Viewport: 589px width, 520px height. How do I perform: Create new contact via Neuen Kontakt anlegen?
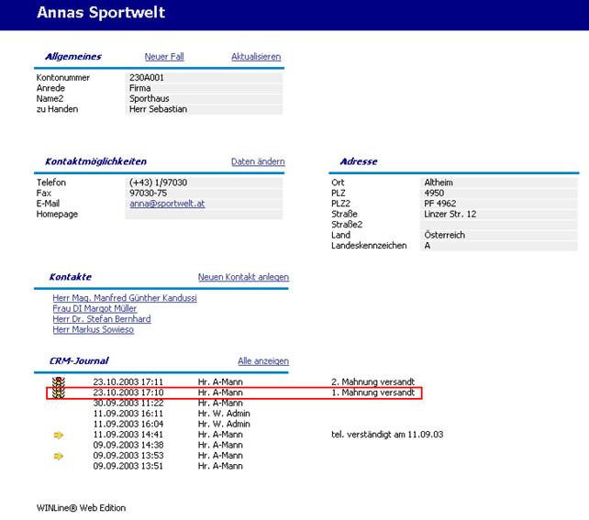click(243, 277)
